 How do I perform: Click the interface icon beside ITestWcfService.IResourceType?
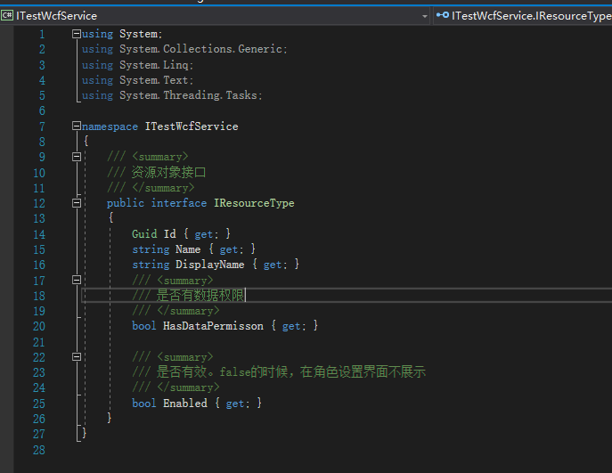coord(442,16)
